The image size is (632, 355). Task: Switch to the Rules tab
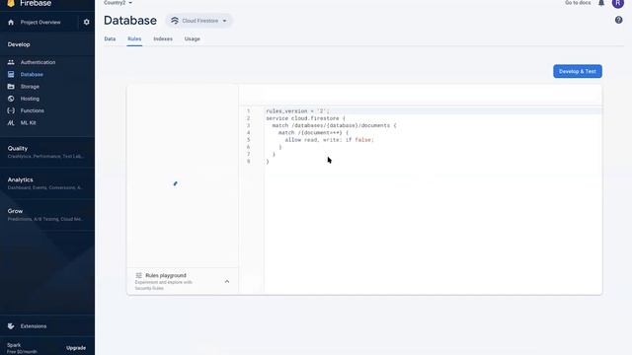pos(134,39)
